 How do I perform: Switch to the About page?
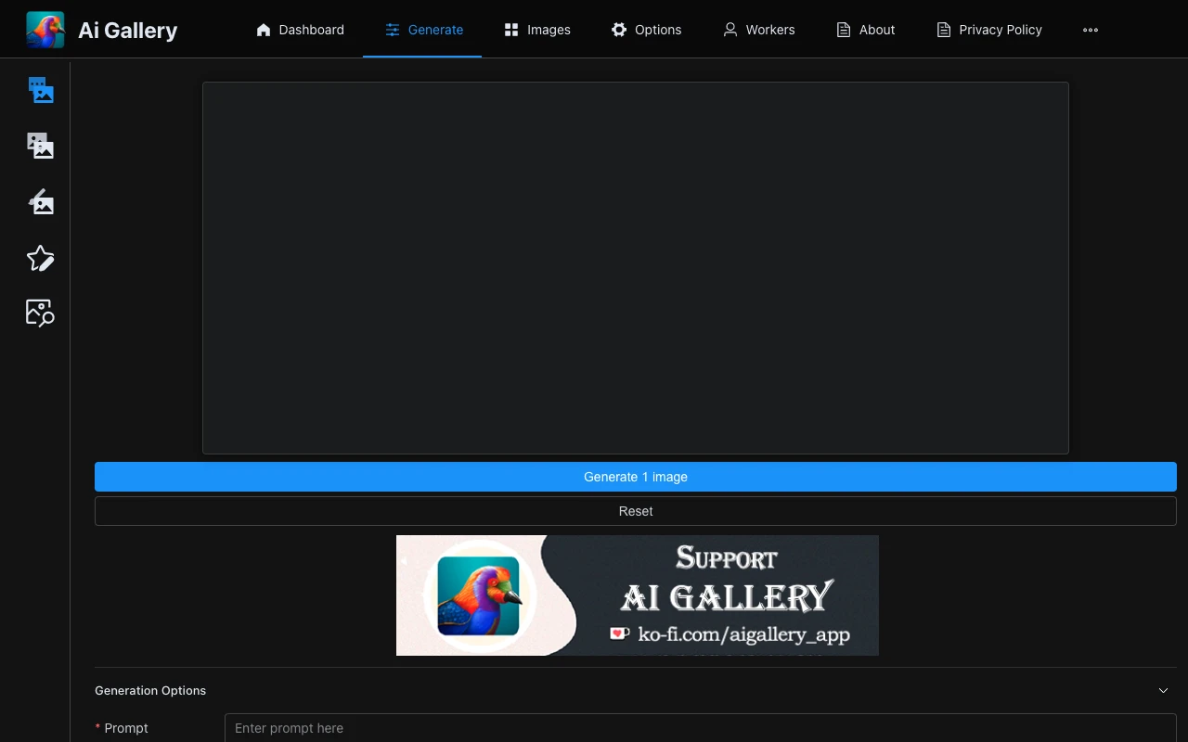click(865, 29)
